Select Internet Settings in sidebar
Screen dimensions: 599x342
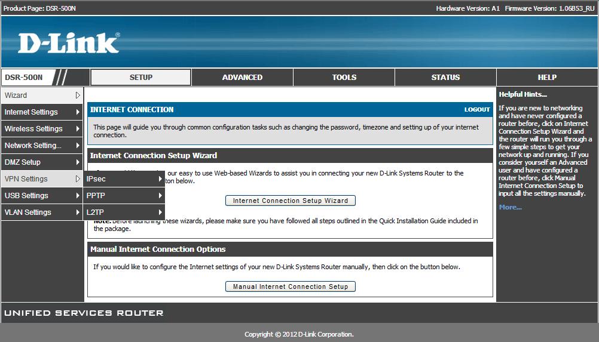[x=42, y=112]
